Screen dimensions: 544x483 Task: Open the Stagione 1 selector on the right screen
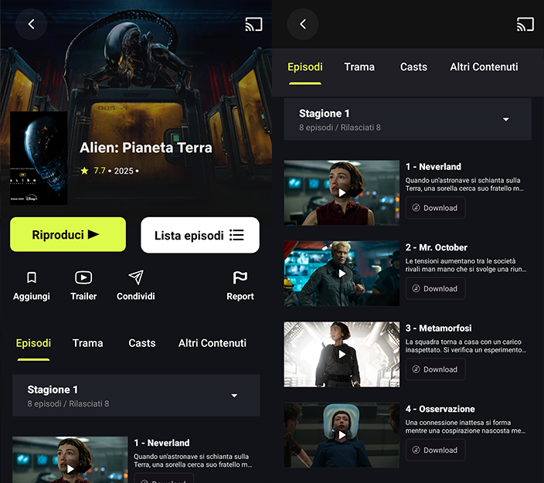505,119
